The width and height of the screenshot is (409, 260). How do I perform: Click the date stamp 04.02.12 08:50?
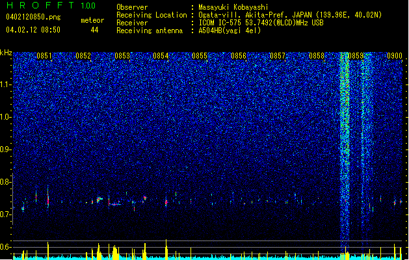tap(33, 30)
